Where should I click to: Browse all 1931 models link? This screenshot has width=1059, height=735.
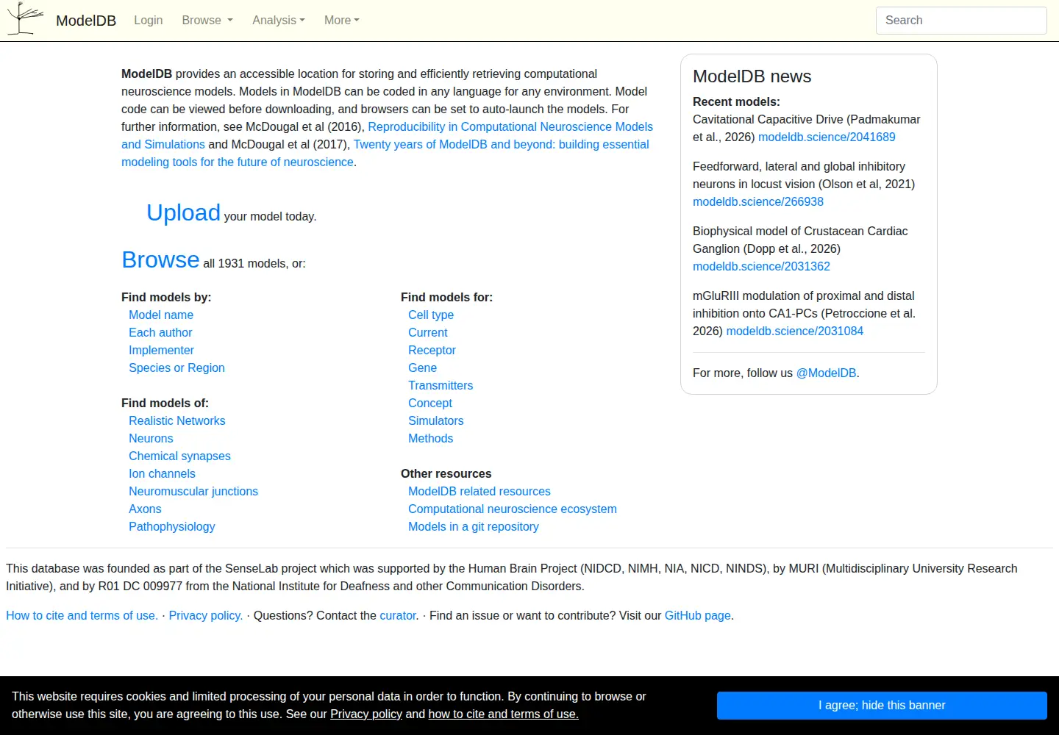tap(160, 259)
